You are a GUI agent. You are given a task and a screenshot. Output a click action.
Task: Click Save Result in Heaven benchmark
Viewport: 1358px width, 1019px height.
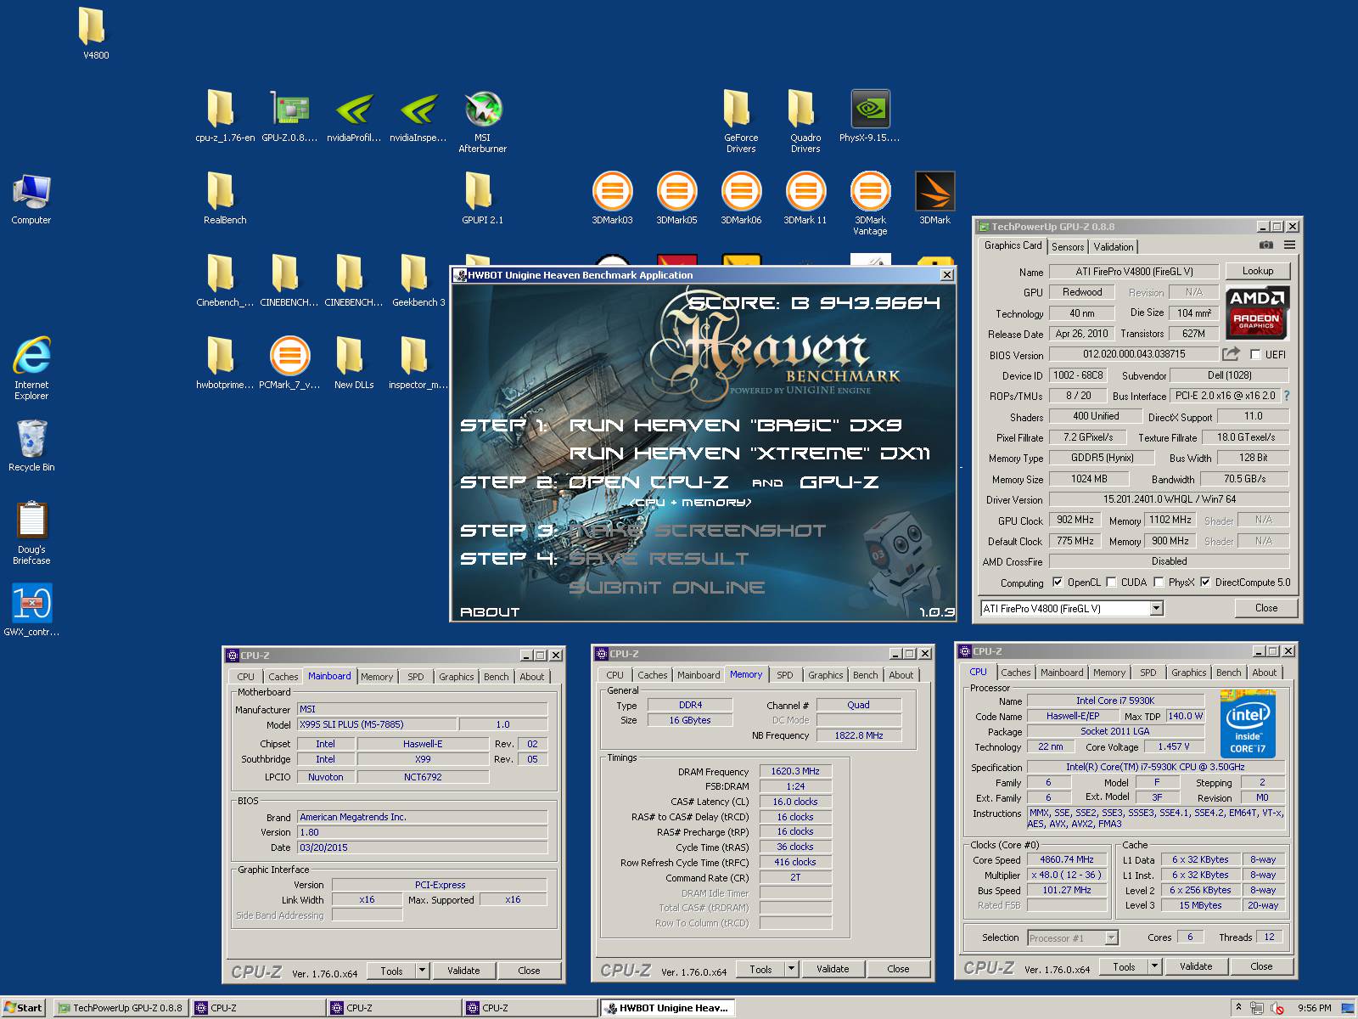[x=659, y=559]
